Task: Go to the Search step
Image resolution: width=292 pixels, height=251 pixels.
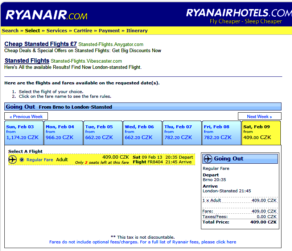Action: click(10, 30)
